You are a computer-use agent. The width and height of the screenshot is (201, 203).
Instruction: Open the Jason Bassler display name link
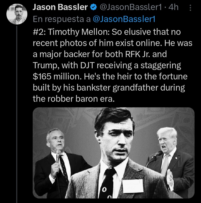click(60, 8)
